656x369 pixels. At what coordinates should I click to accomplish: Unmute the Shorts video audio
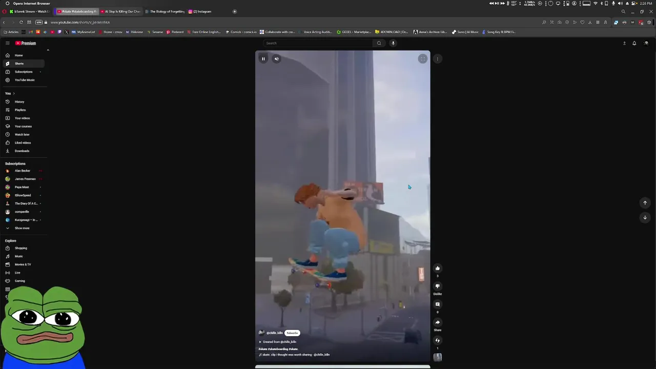tap(276, 59)
